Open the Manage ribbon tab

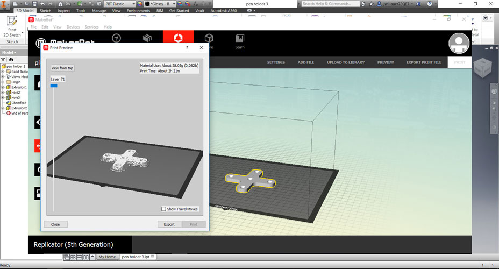[x=98, y=11]
